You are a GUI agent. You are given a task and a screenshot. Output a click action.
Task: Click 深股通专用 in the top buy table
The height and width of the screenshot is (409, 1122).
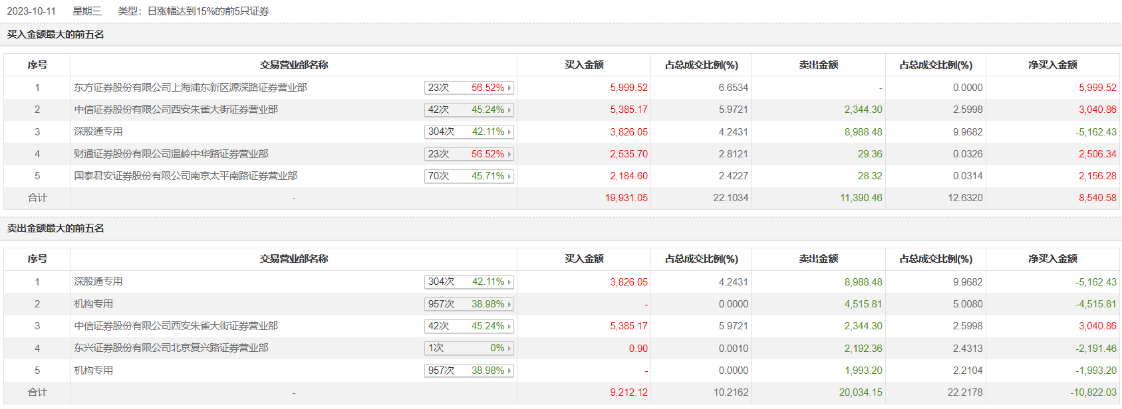click(98, 131)
